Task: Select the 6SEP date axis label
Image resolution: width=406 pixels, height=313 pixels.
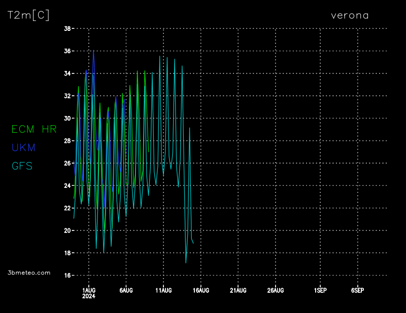Action: (358, 290)
